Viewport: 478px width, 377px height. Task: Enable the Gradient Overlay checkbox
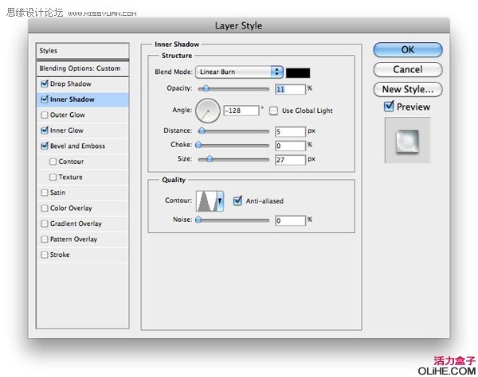[x=45, y=223]
